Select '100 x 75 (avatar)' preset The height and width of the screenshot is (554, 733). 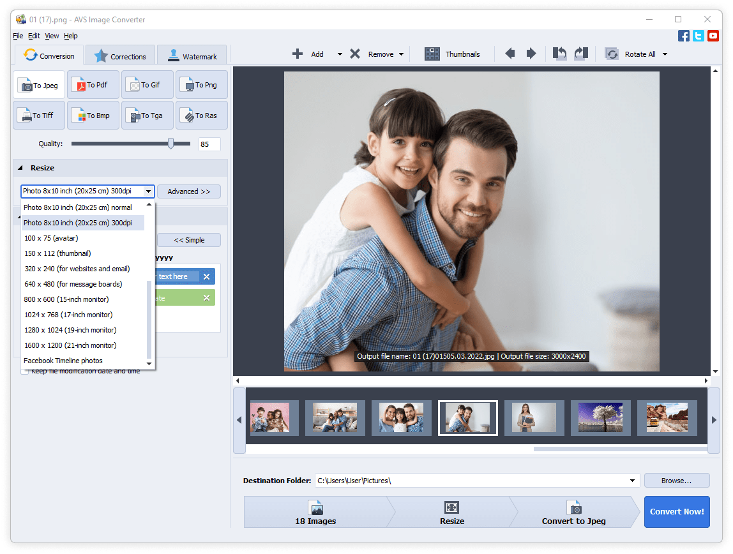[x=83, y=238]
